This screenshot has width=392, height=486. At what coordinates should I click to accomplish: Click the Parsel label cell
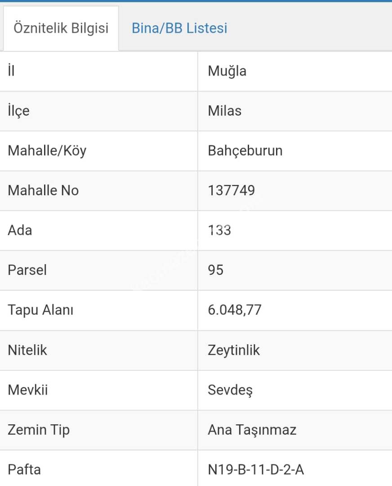coord(27,270)
